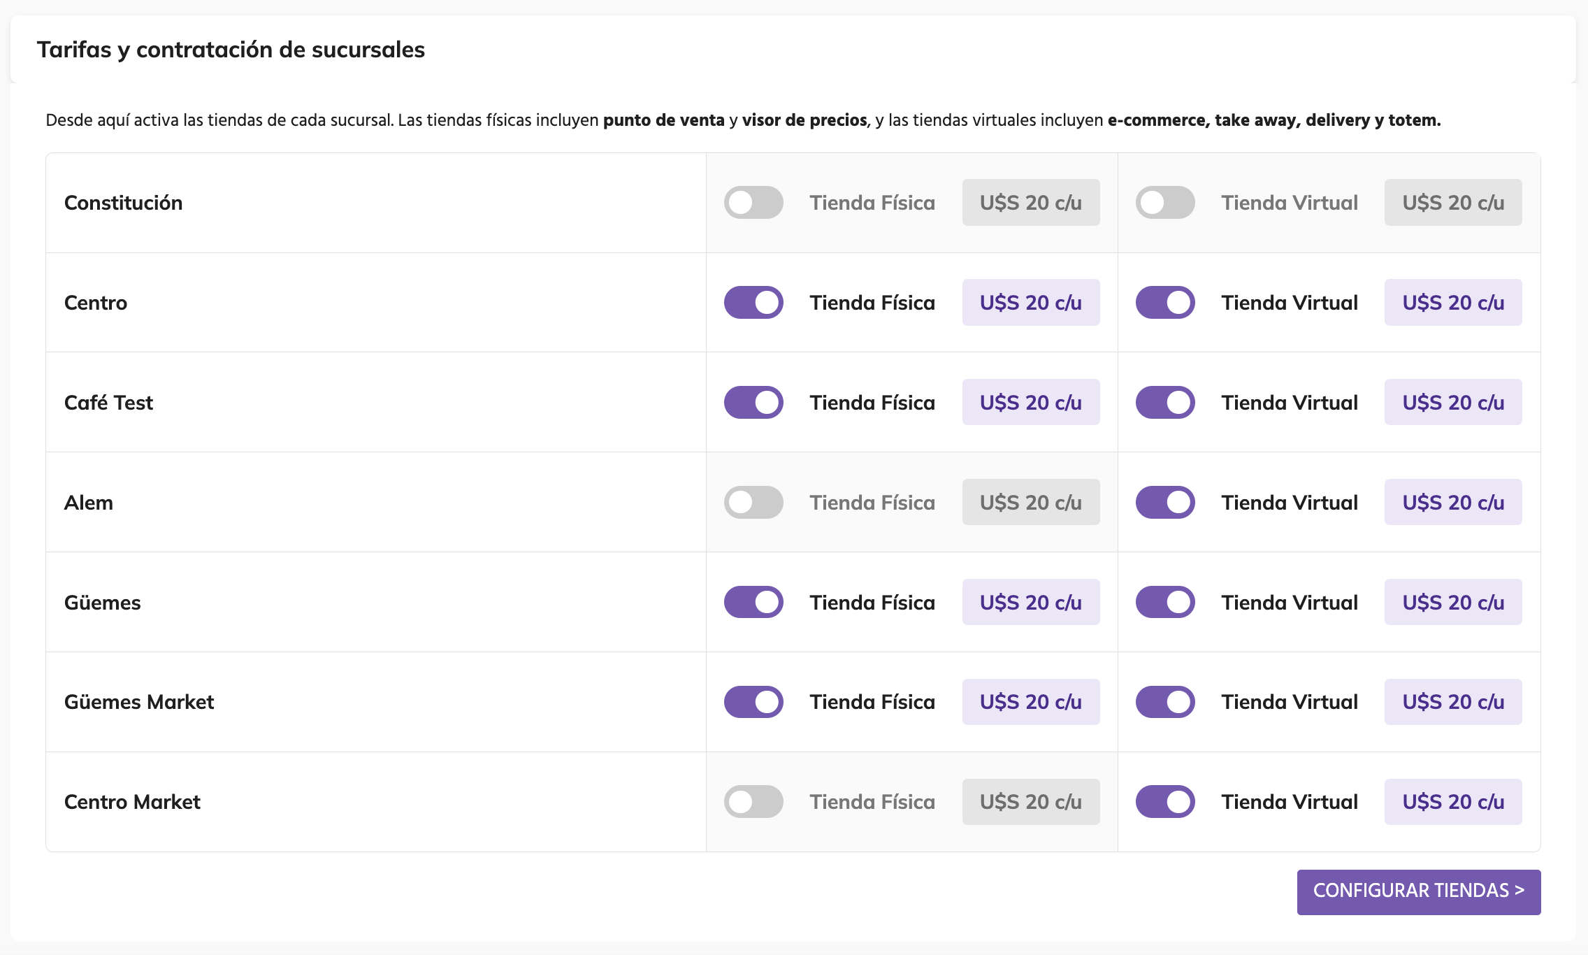
Task: Disable Tienda Física toggle for Centro
Action: 753,303
